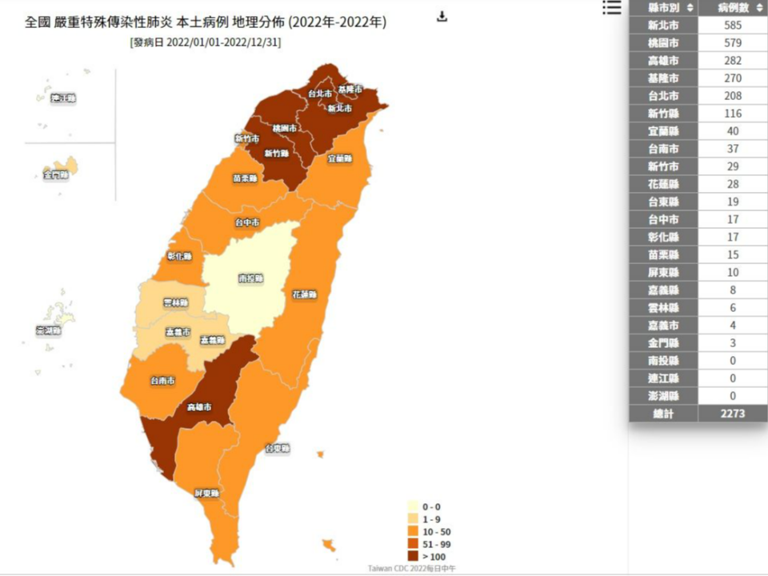This screenshot has width=768, height=576.
Task: Select 彰化縣 region on the map
Action: coord(179,256)
